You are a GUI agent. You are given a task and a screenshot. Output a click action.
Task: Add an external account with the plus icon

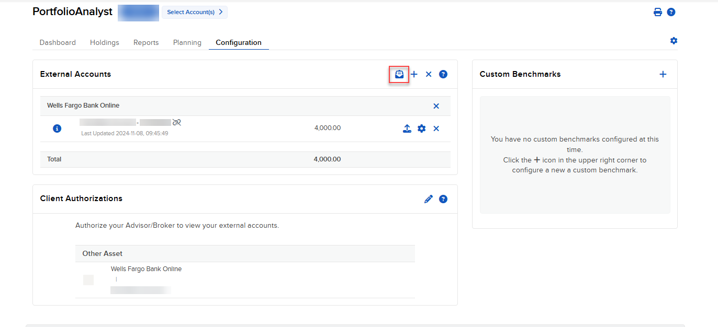pos(414,74)
